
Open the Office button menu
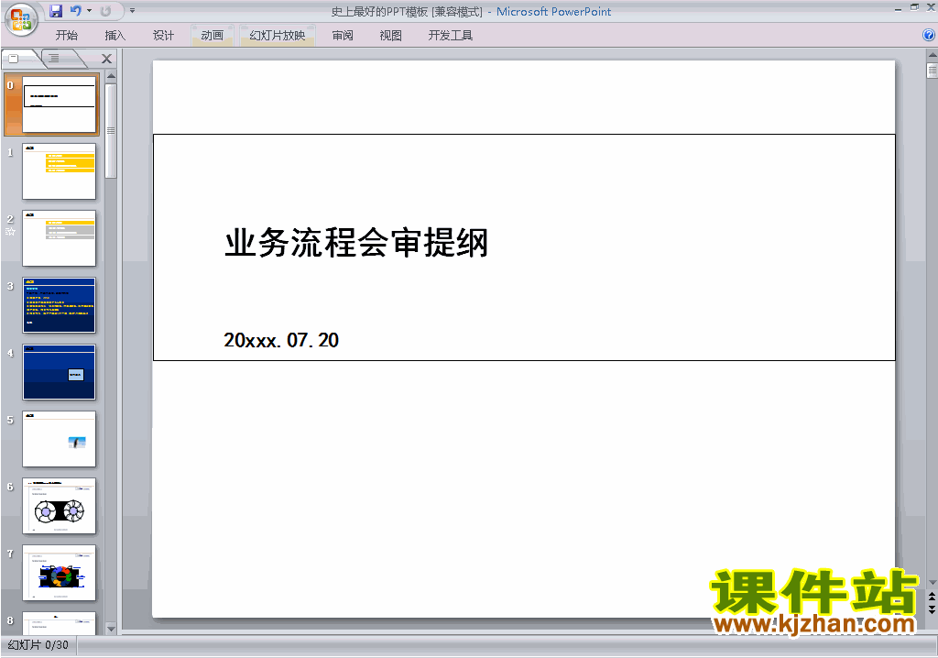pos(21,19)
